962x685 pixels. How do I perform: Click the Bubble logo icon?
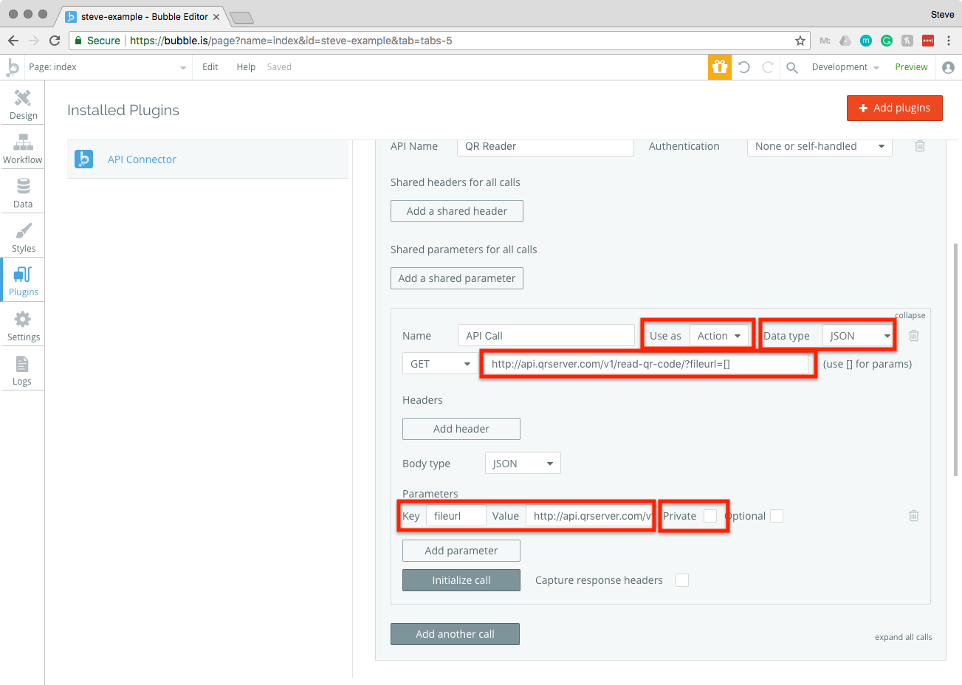click(13, 67)
